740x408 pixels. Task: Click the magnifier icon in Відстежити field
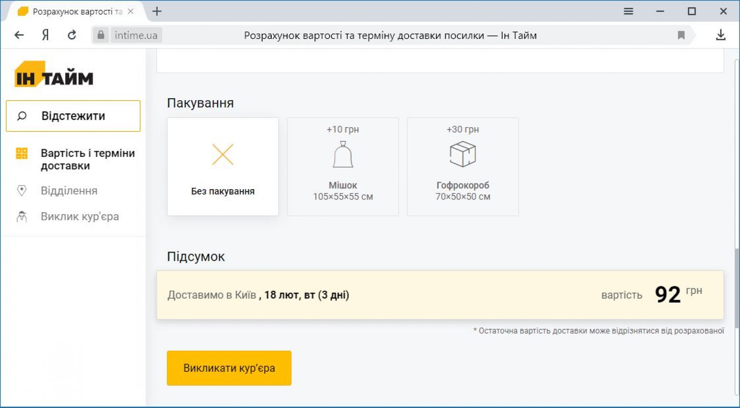pyautogui.click(x=22, y=116)
